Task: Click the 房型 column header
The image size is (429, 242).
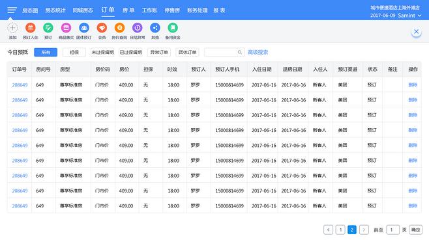Action: tap(65, 70)
